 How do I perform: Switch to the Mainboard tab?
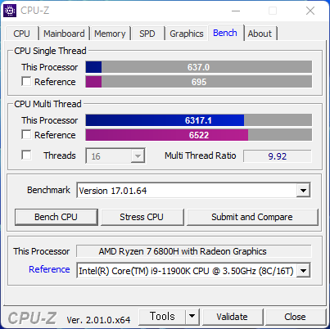coord(64,34)
